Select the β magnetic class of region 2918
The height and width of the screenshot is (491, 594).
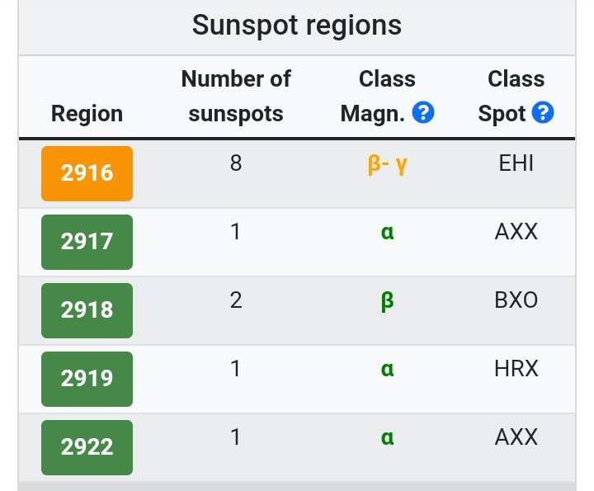[387, 302]
